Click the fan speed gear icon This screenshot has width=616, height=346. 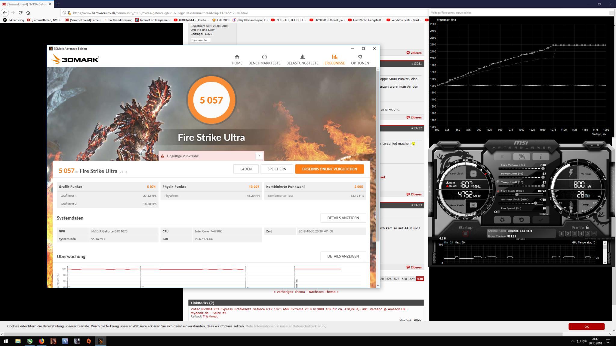496,212
